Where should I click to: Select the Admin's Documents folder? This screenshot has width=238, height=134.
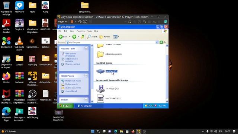pos(109,54)
